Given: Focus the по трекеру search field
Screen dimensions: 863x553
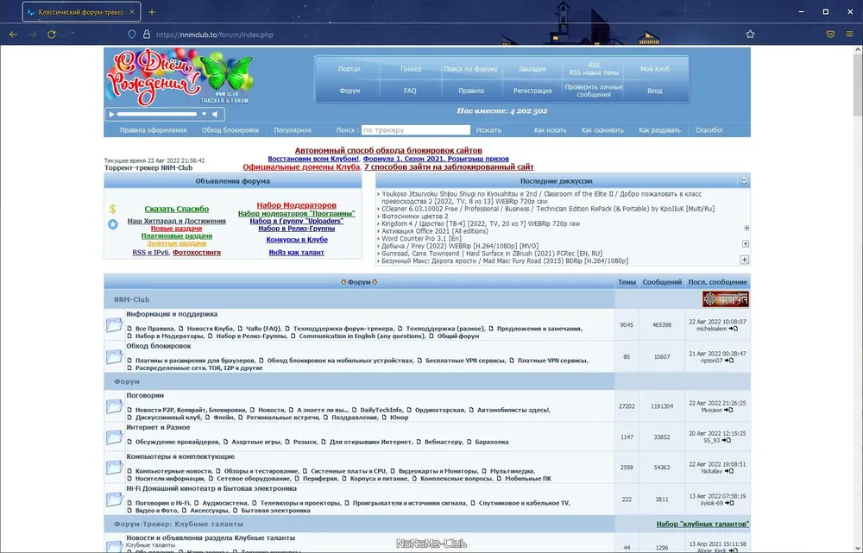Looking at the screenshot, I should (416, 130).
